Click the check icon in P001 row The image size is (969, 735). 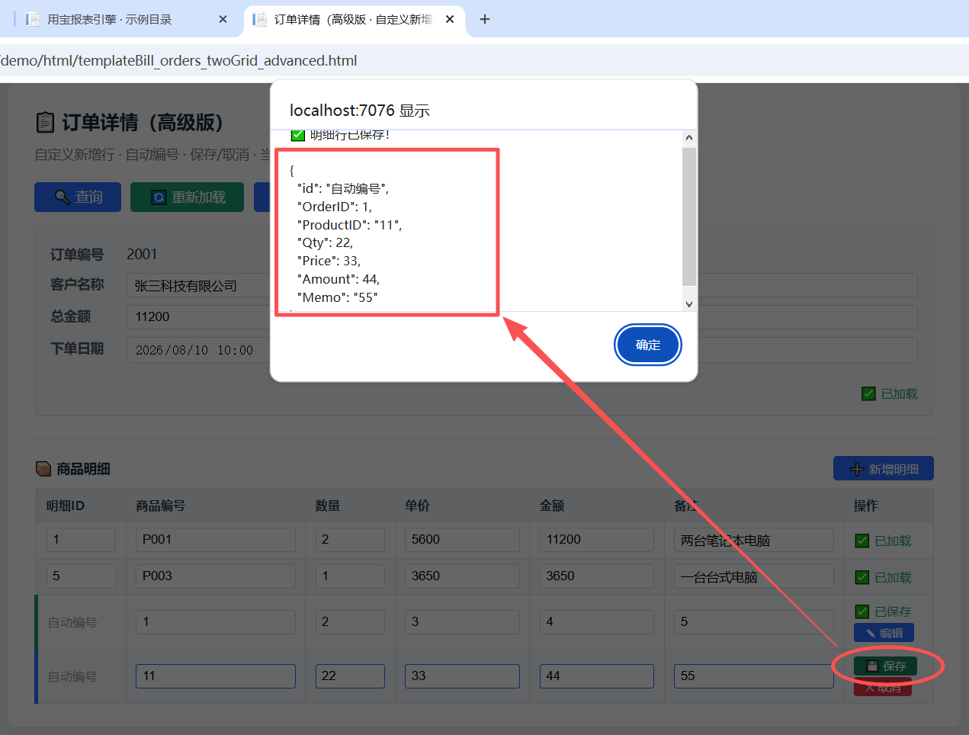(x=862, y=541)
